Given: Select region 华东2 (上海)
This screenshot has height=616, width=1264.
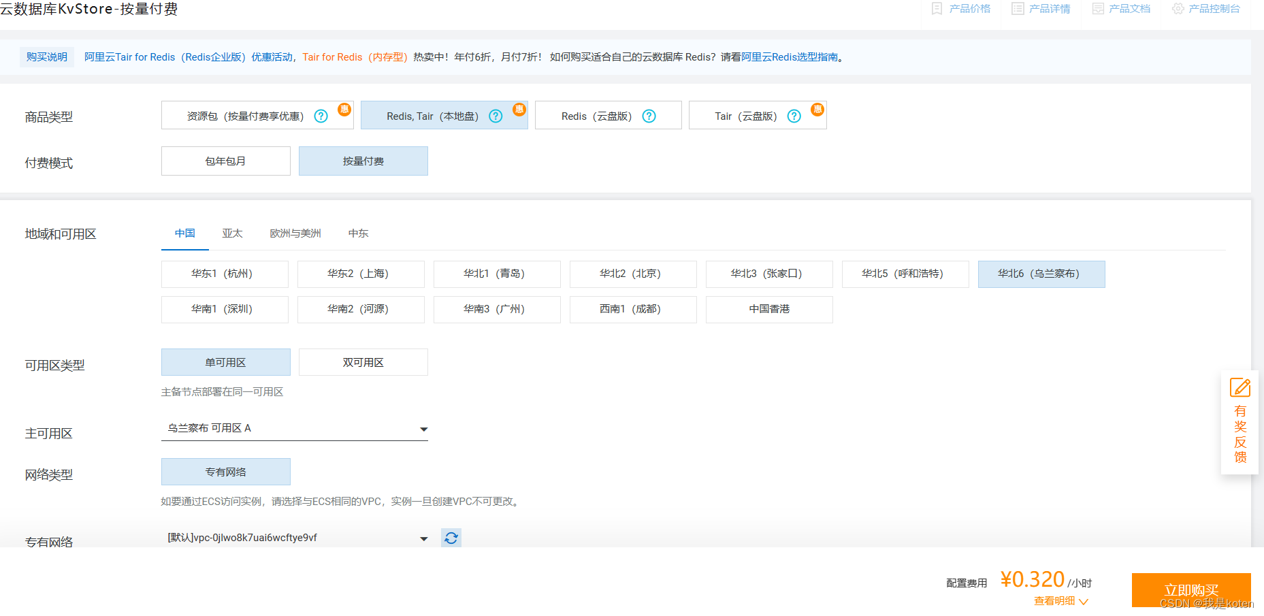Looking at the screenshot, I should click(361, 274).
